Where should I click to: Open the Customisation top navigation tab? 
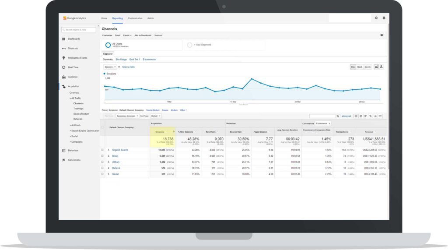(135, 18)
